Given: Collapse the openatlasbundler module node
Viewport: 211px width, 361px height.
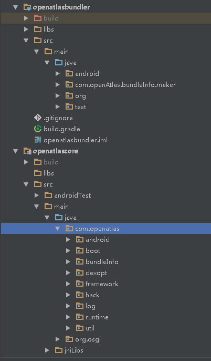Looking at the screenshot, I should (16, 7).
